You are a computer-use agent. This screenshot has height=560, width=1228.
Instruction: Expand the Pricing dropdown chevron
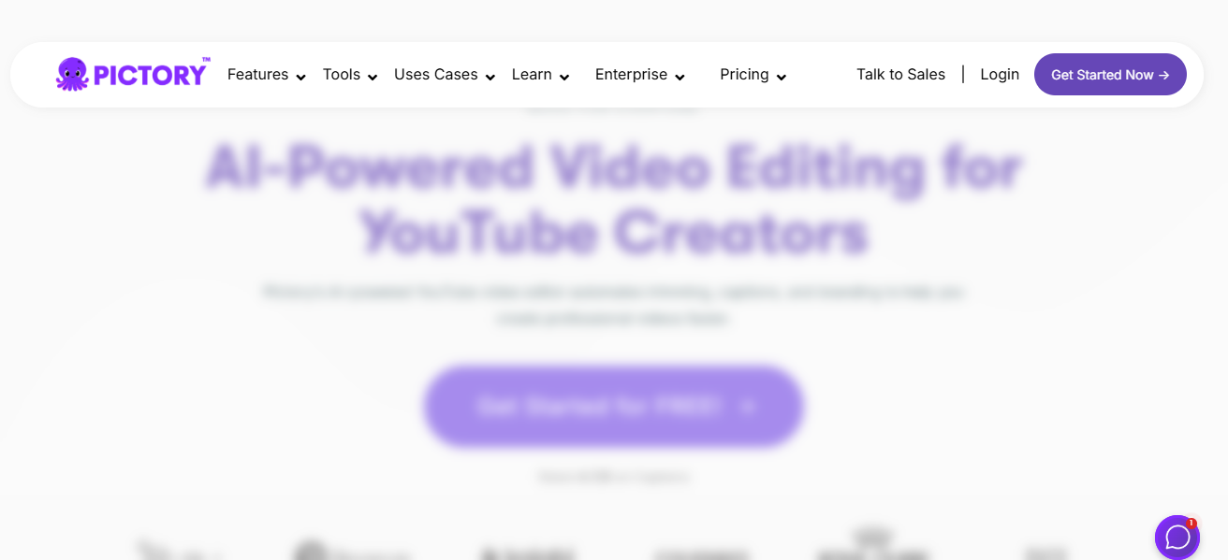coord(782,78)
